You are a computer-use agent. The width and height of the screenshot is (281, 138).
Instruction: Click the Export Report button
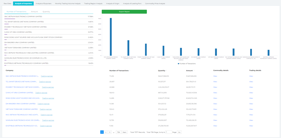[124, 12]
